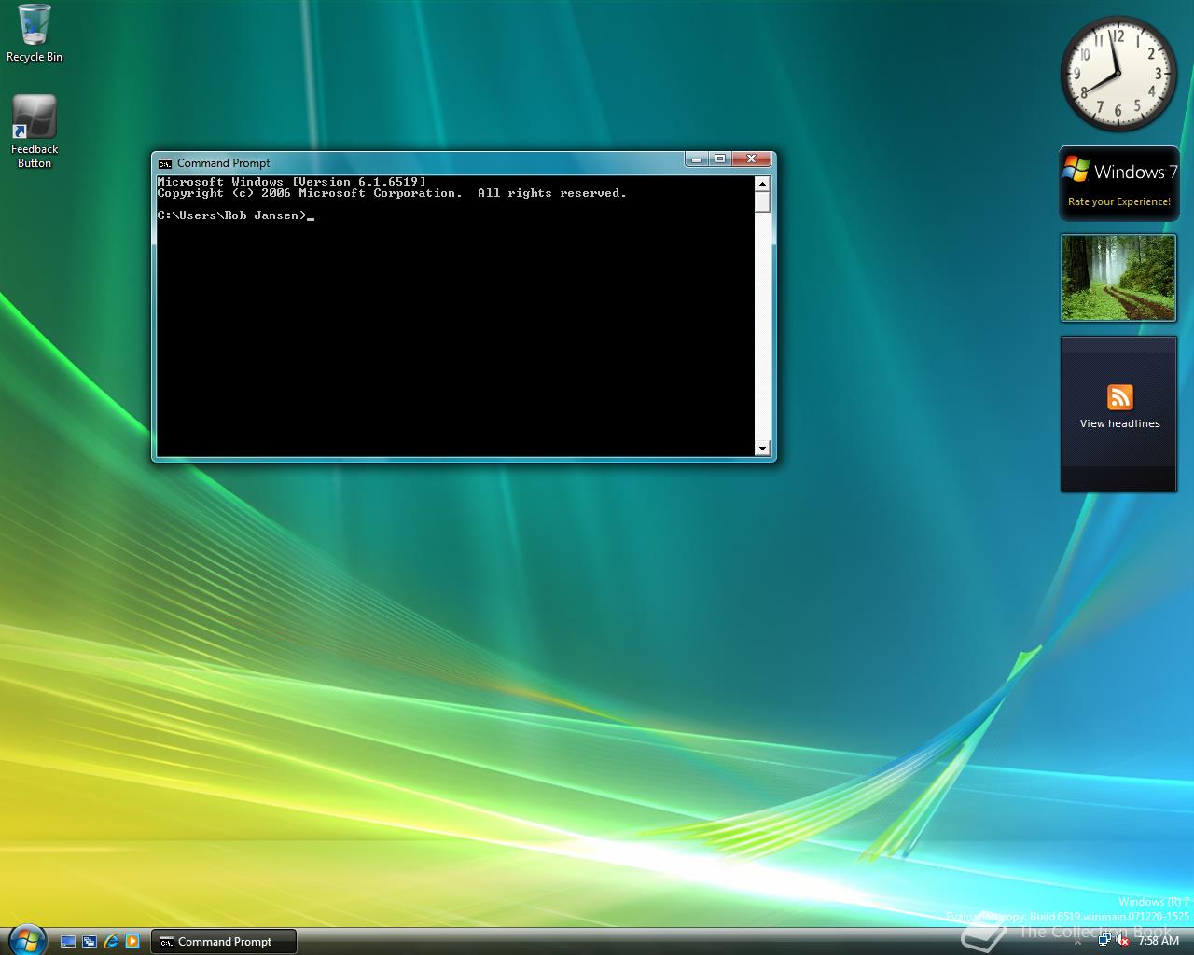
Task: Click the orange RSS feed icon
Action: click(x=1119, y=397)
